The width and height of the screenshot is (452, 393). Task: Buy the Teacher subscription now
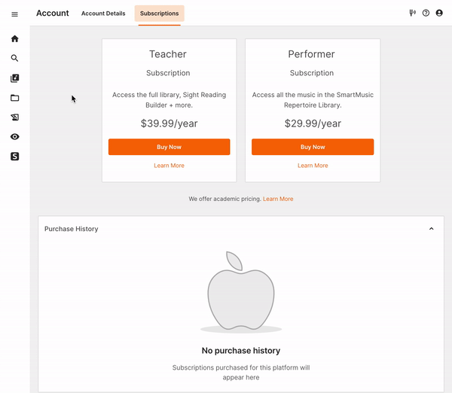click(x=169, y=147)
